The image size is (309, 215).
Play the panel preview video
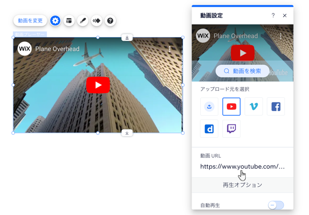(243, 53)
